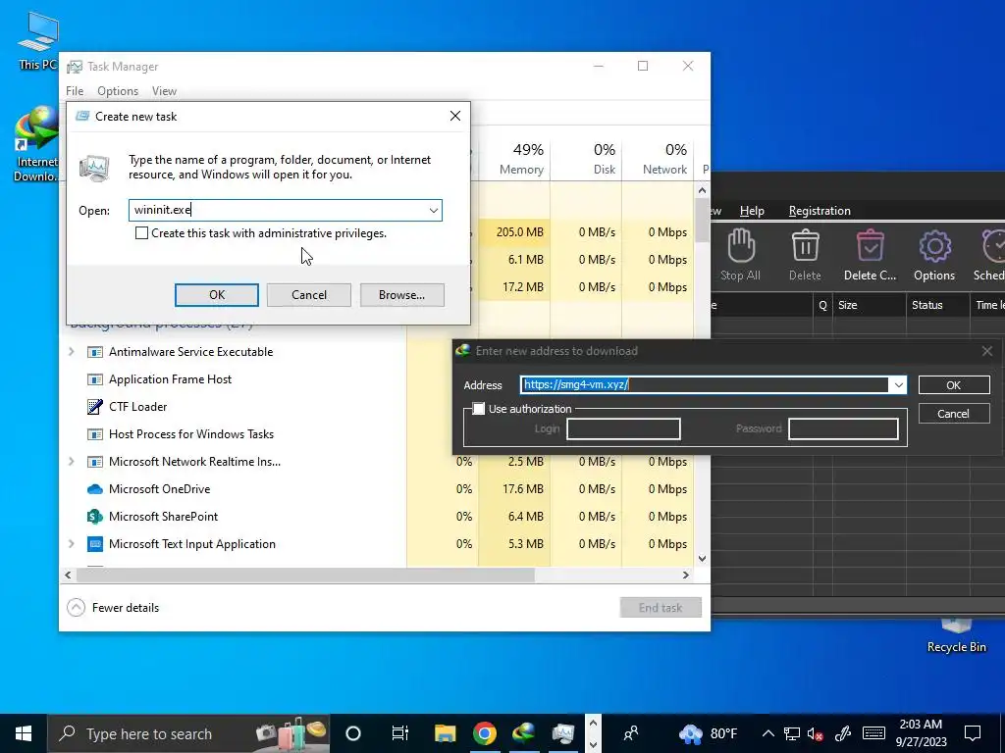The height and width of the screenshot is (753, 1005).
Task: Click the disabled End task button
Action: click(661, 608)
